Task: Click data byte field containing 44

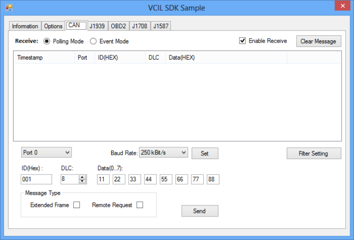Action: (x=150, y=179)
